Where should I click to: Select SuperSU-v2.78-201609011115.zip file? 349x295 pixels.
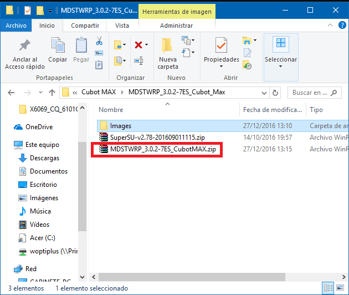(x=157, y=138)
